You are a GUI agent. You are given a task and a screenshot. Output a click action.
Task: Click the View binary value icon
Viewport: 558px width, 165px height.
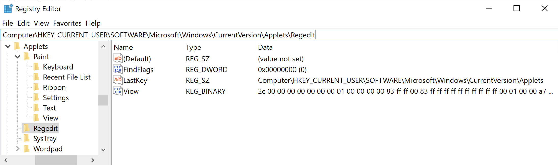click(118, 91)
